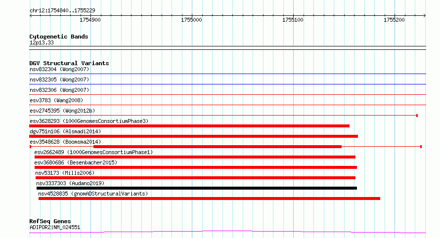
Task: Click the 1755000 ruler position
Action: (x=191, y=20)
